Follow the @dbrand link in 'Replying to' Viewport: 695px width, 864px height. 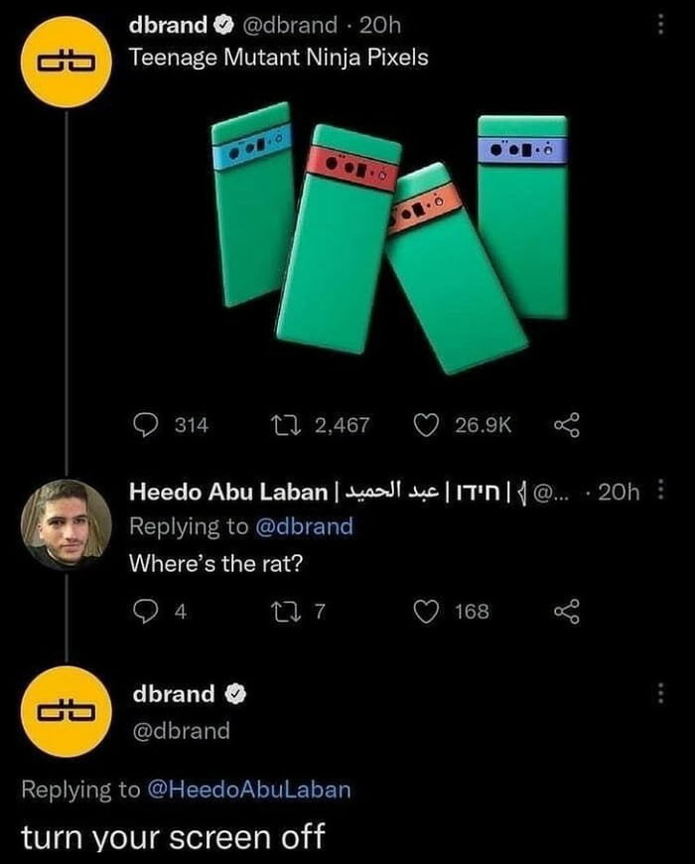pyautogui.click(x=304, y=526)
